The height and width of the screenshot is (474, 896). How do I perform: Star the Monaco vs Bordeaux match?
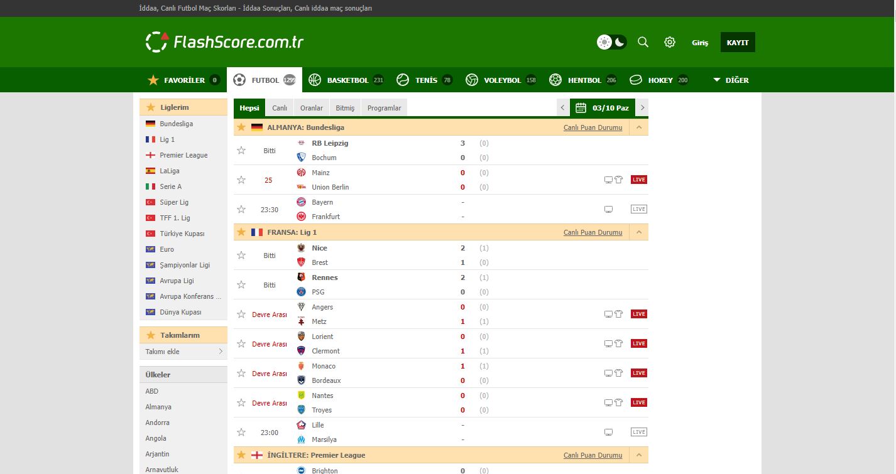pos(241,373)
